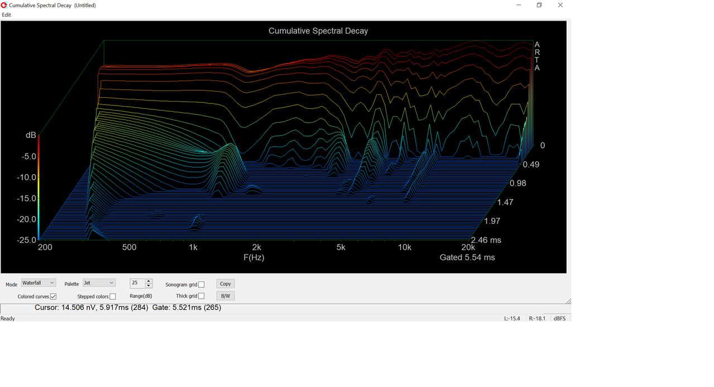Enable the Stepped colors checkbox
714x387 pixels.
pos(113,297)
